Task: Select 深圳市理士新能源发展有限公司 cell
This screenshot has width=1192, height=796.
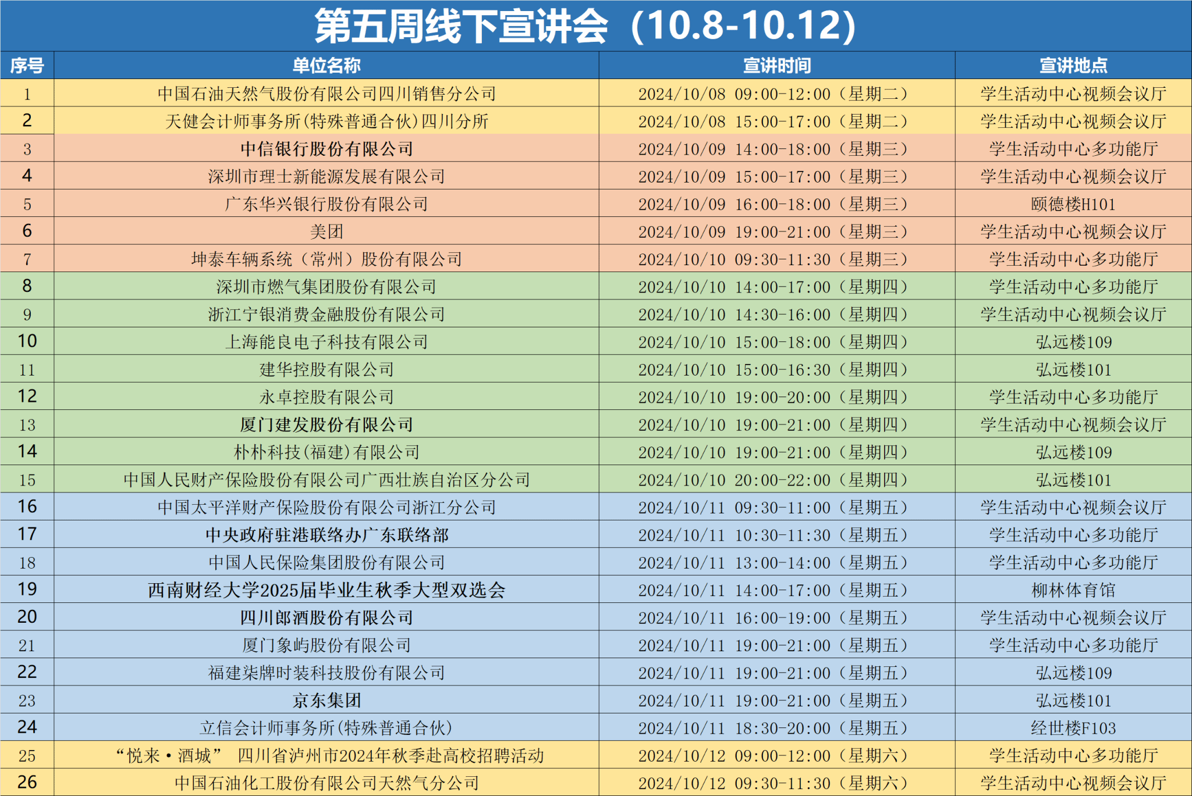Action: (327, 176)
